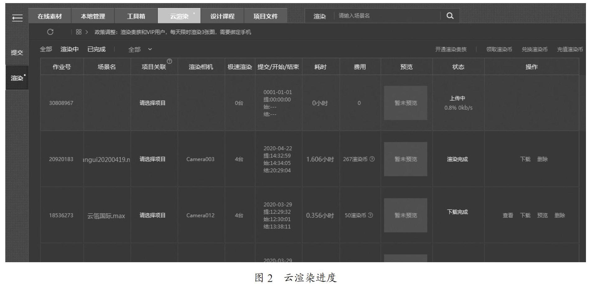This screenshot has width=590, height=284.
Task: Show 全部 jobs filter
Action: [x=46, y=49]
